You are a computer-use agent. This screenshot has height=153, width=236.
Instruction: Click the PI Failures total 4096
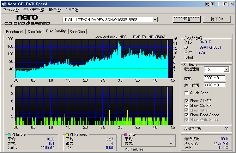[109, 148]
